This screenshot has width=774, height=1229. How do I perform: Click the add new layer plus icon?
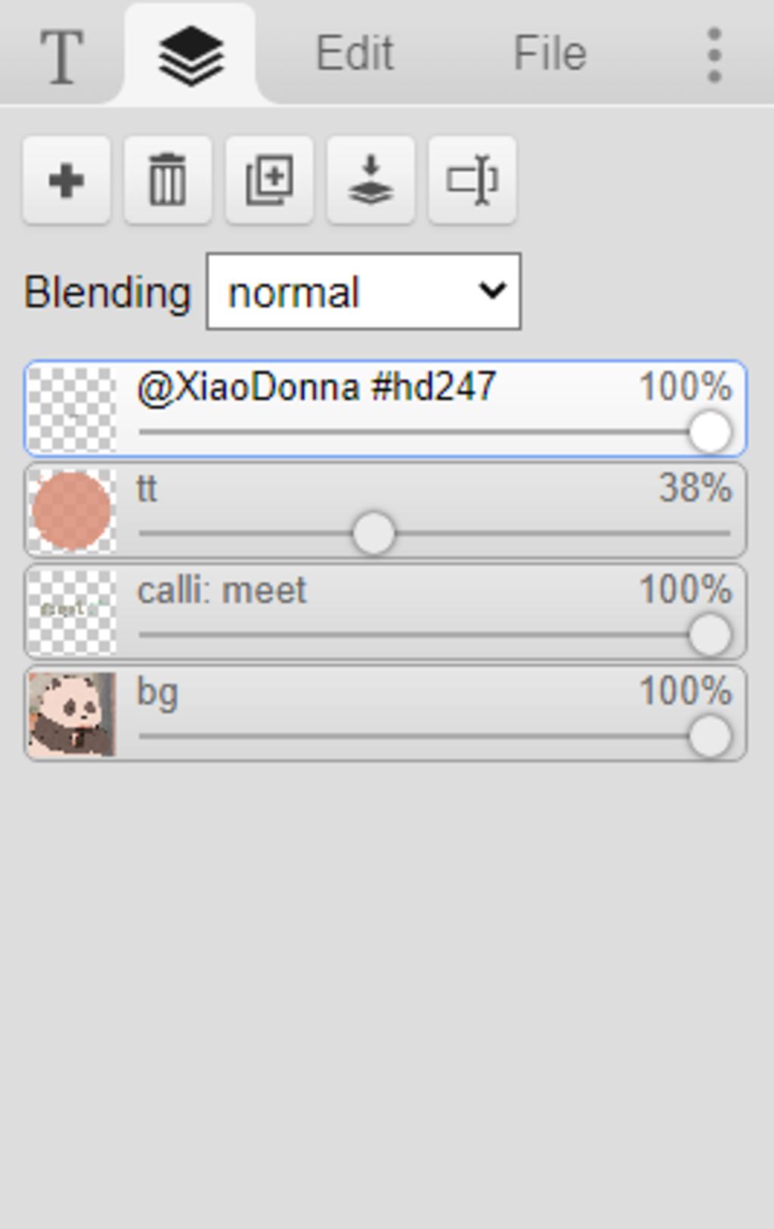pos(67,181)
